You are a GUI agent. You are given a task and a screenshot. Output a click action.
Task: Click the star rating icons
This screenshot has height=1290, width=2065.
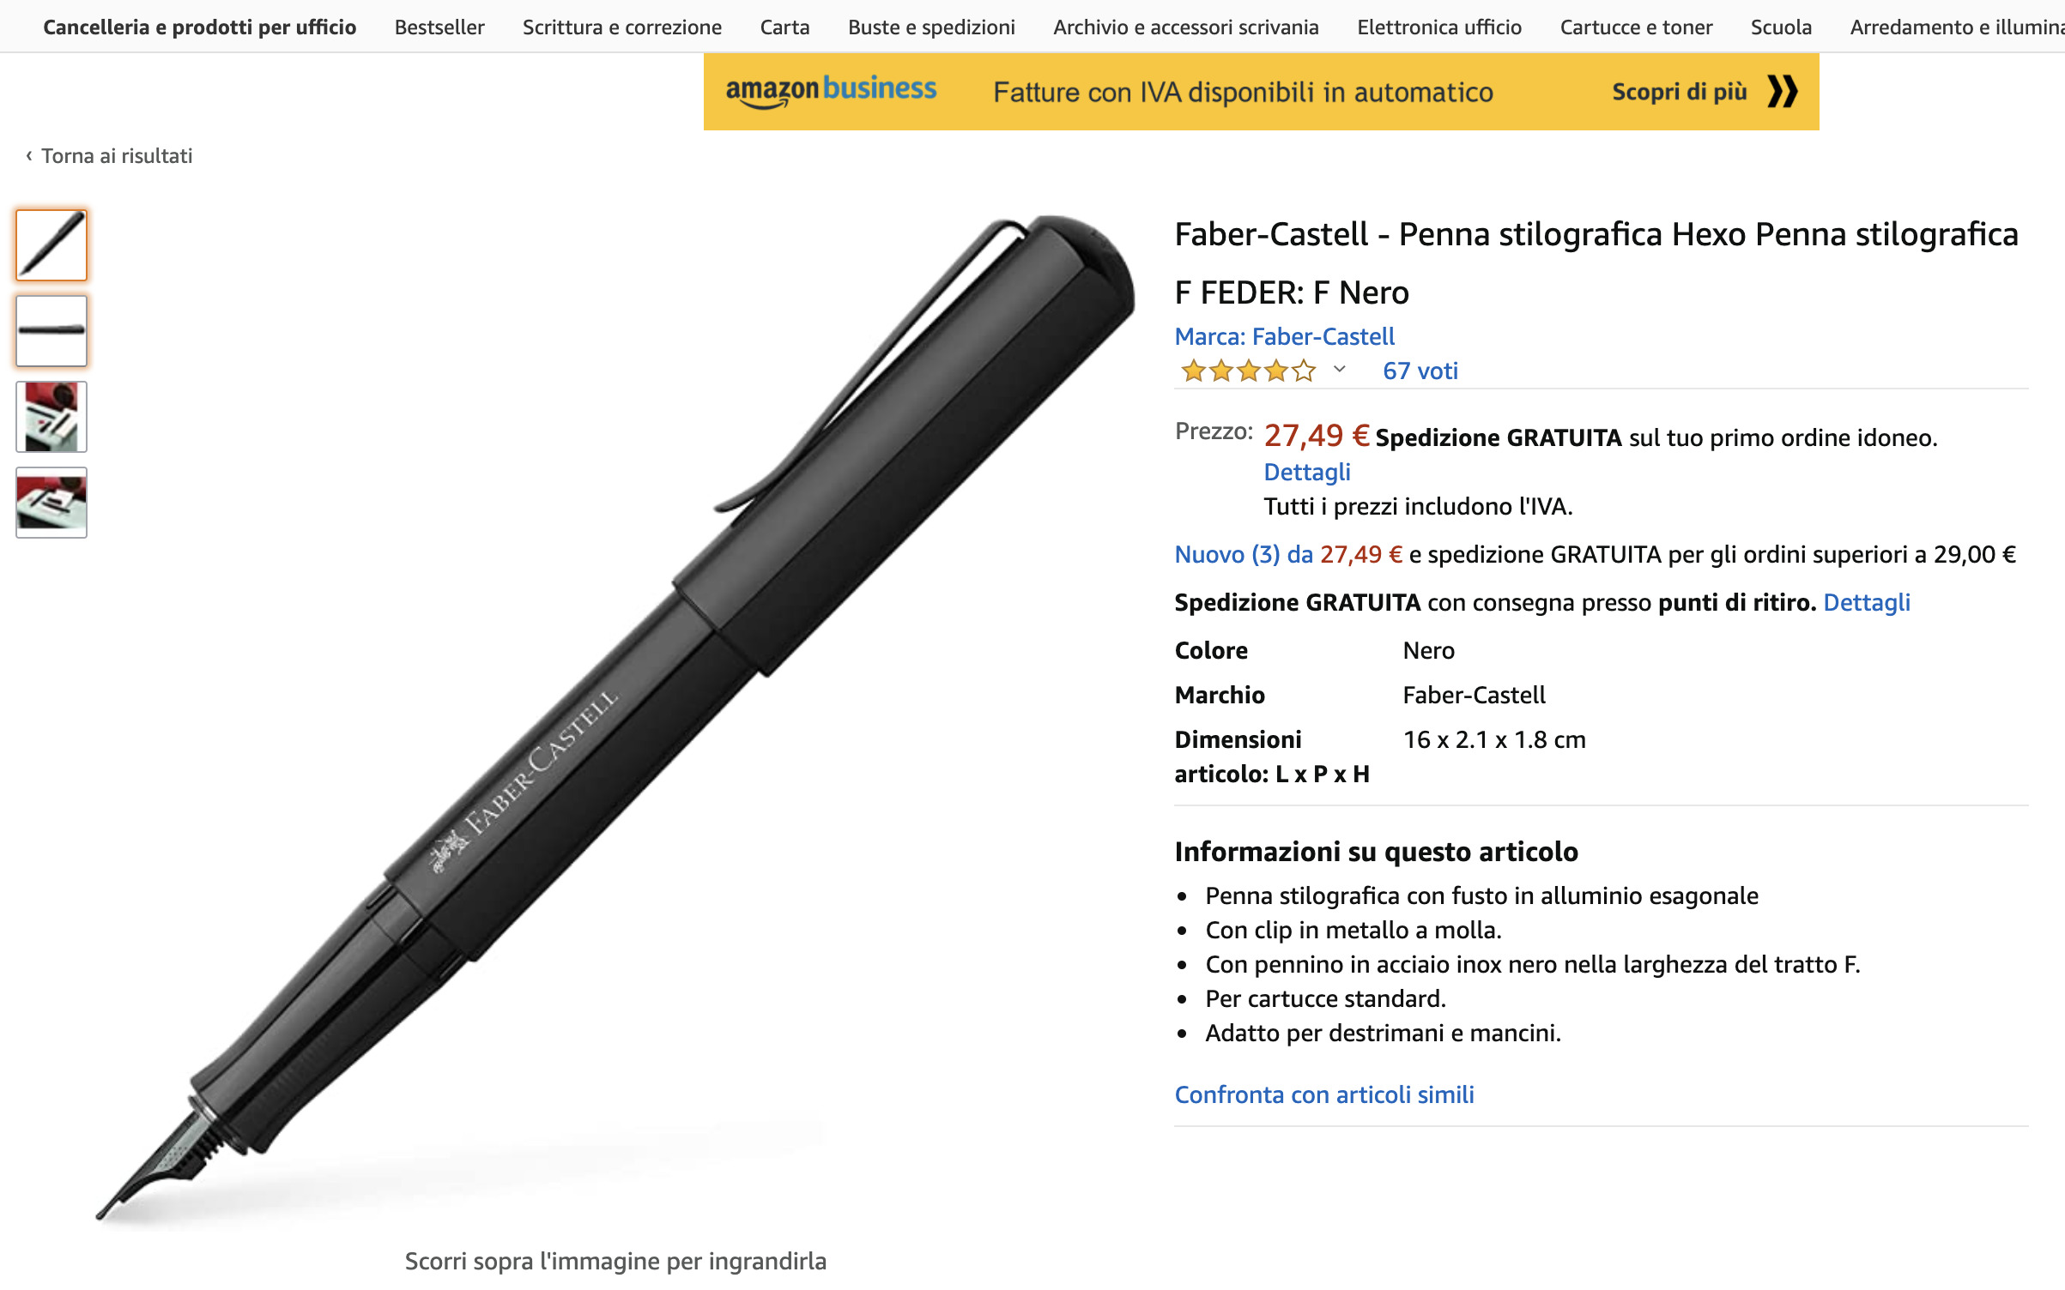1248,371
